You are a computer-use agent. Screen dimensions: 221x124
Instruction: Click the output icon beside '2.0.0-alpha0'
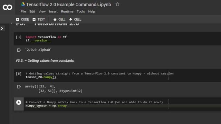coord(19,50)
